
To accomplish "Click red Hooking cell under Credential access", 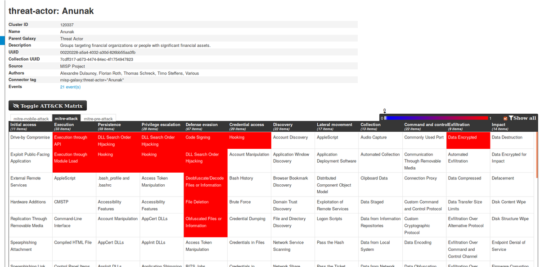I will (249, 141).
